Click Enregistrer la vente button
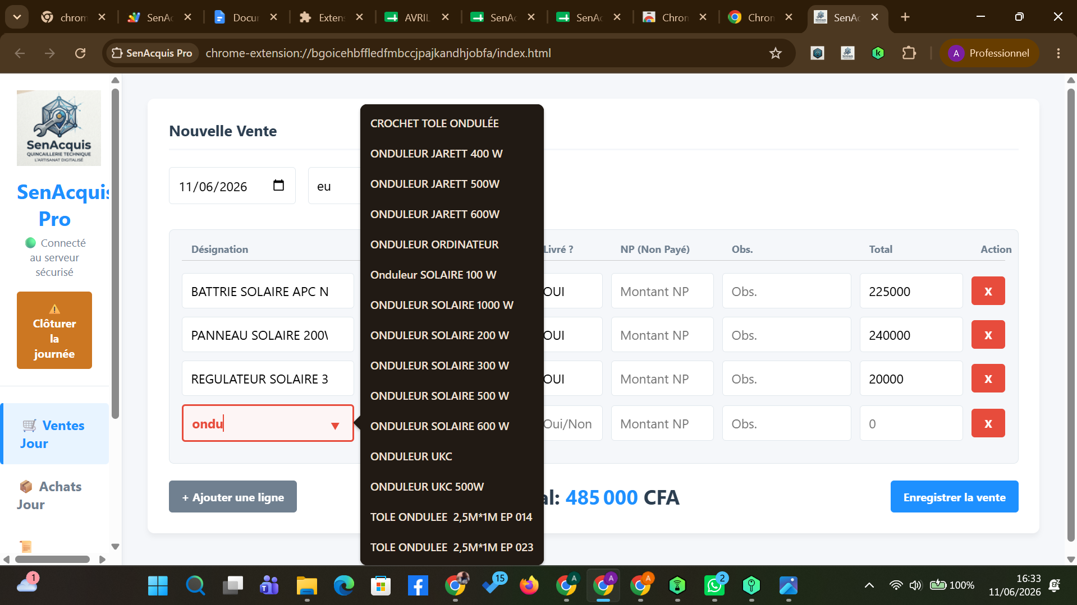The image size is (1077, 605). point(954,497)
